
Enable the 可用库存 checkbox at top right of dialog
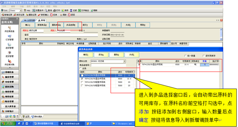click(204, 56)
